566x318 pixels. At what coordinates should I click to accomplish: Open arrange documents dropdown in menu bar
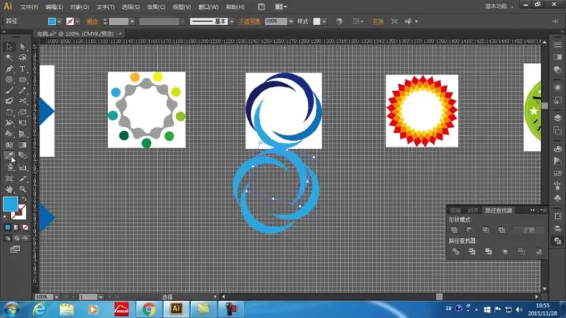(281, 6)
